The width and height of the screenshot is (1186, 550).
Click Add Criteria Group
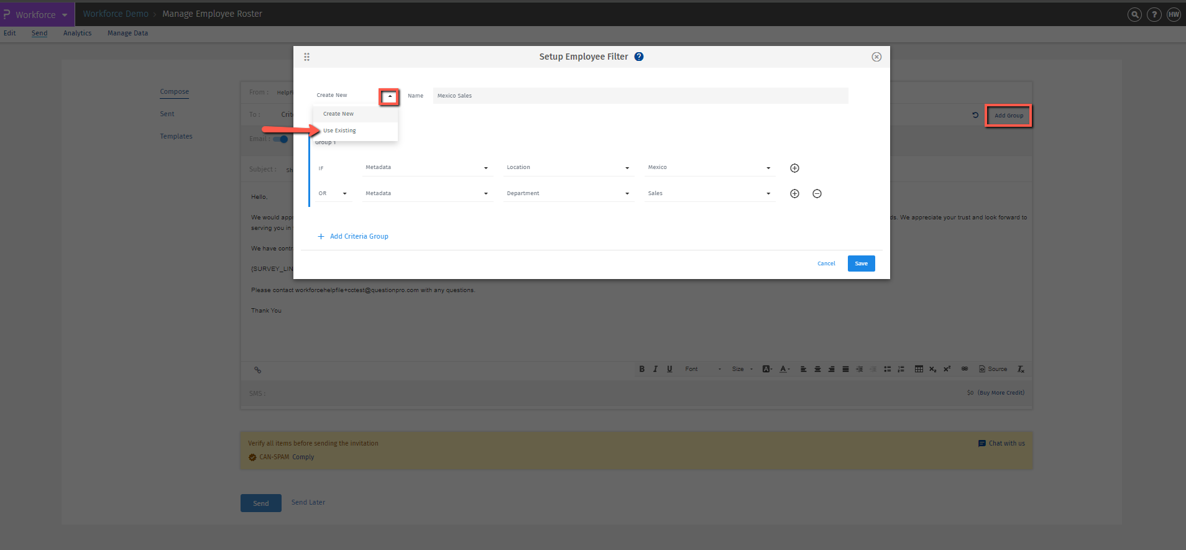tap(353, 236)
